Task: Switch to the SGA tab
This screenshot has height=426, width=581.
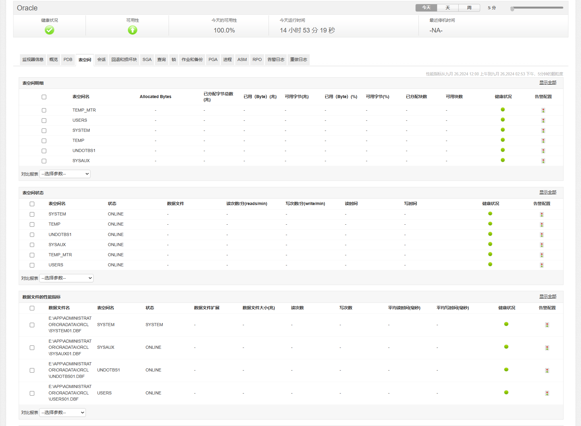Action: click(147, 59)
